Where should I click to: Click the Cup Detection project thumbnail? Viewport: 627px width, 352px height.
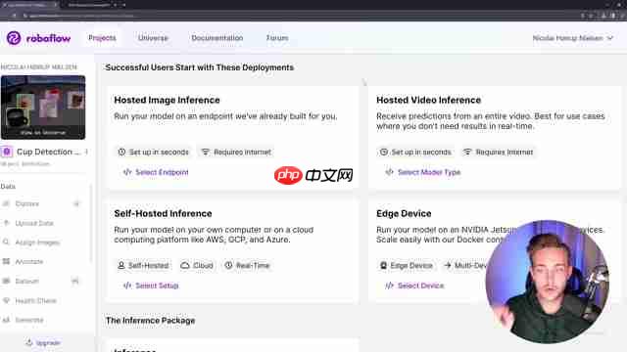(x=43, y=108)
